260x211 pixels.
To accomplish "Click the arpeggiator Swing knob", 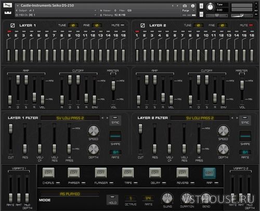I will [167, 198].
